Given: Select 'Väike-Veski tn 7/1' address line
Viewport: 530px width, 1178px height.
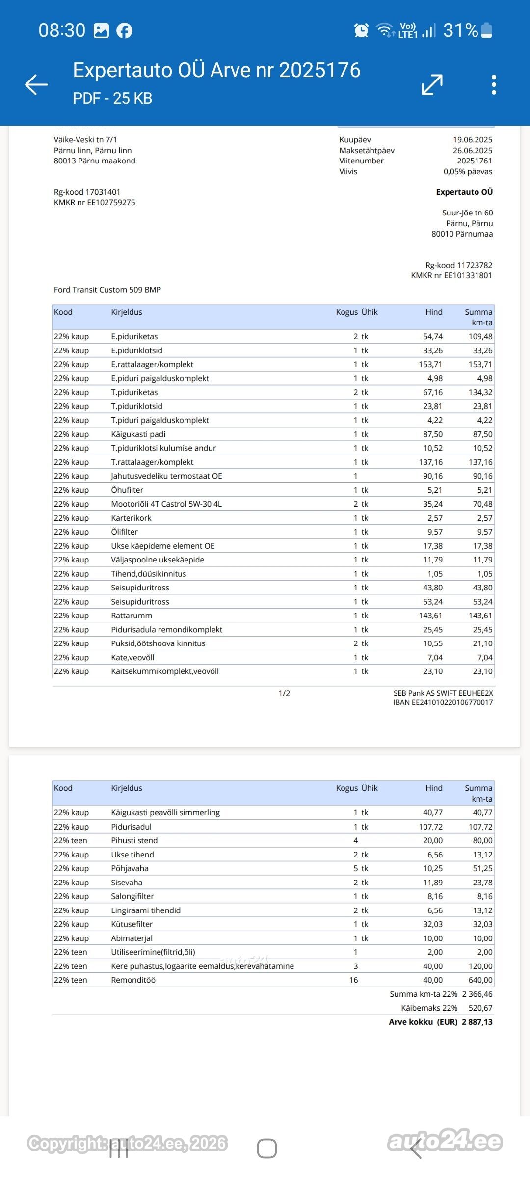Looking at the screenshot, I should click(x=85, y=140).
